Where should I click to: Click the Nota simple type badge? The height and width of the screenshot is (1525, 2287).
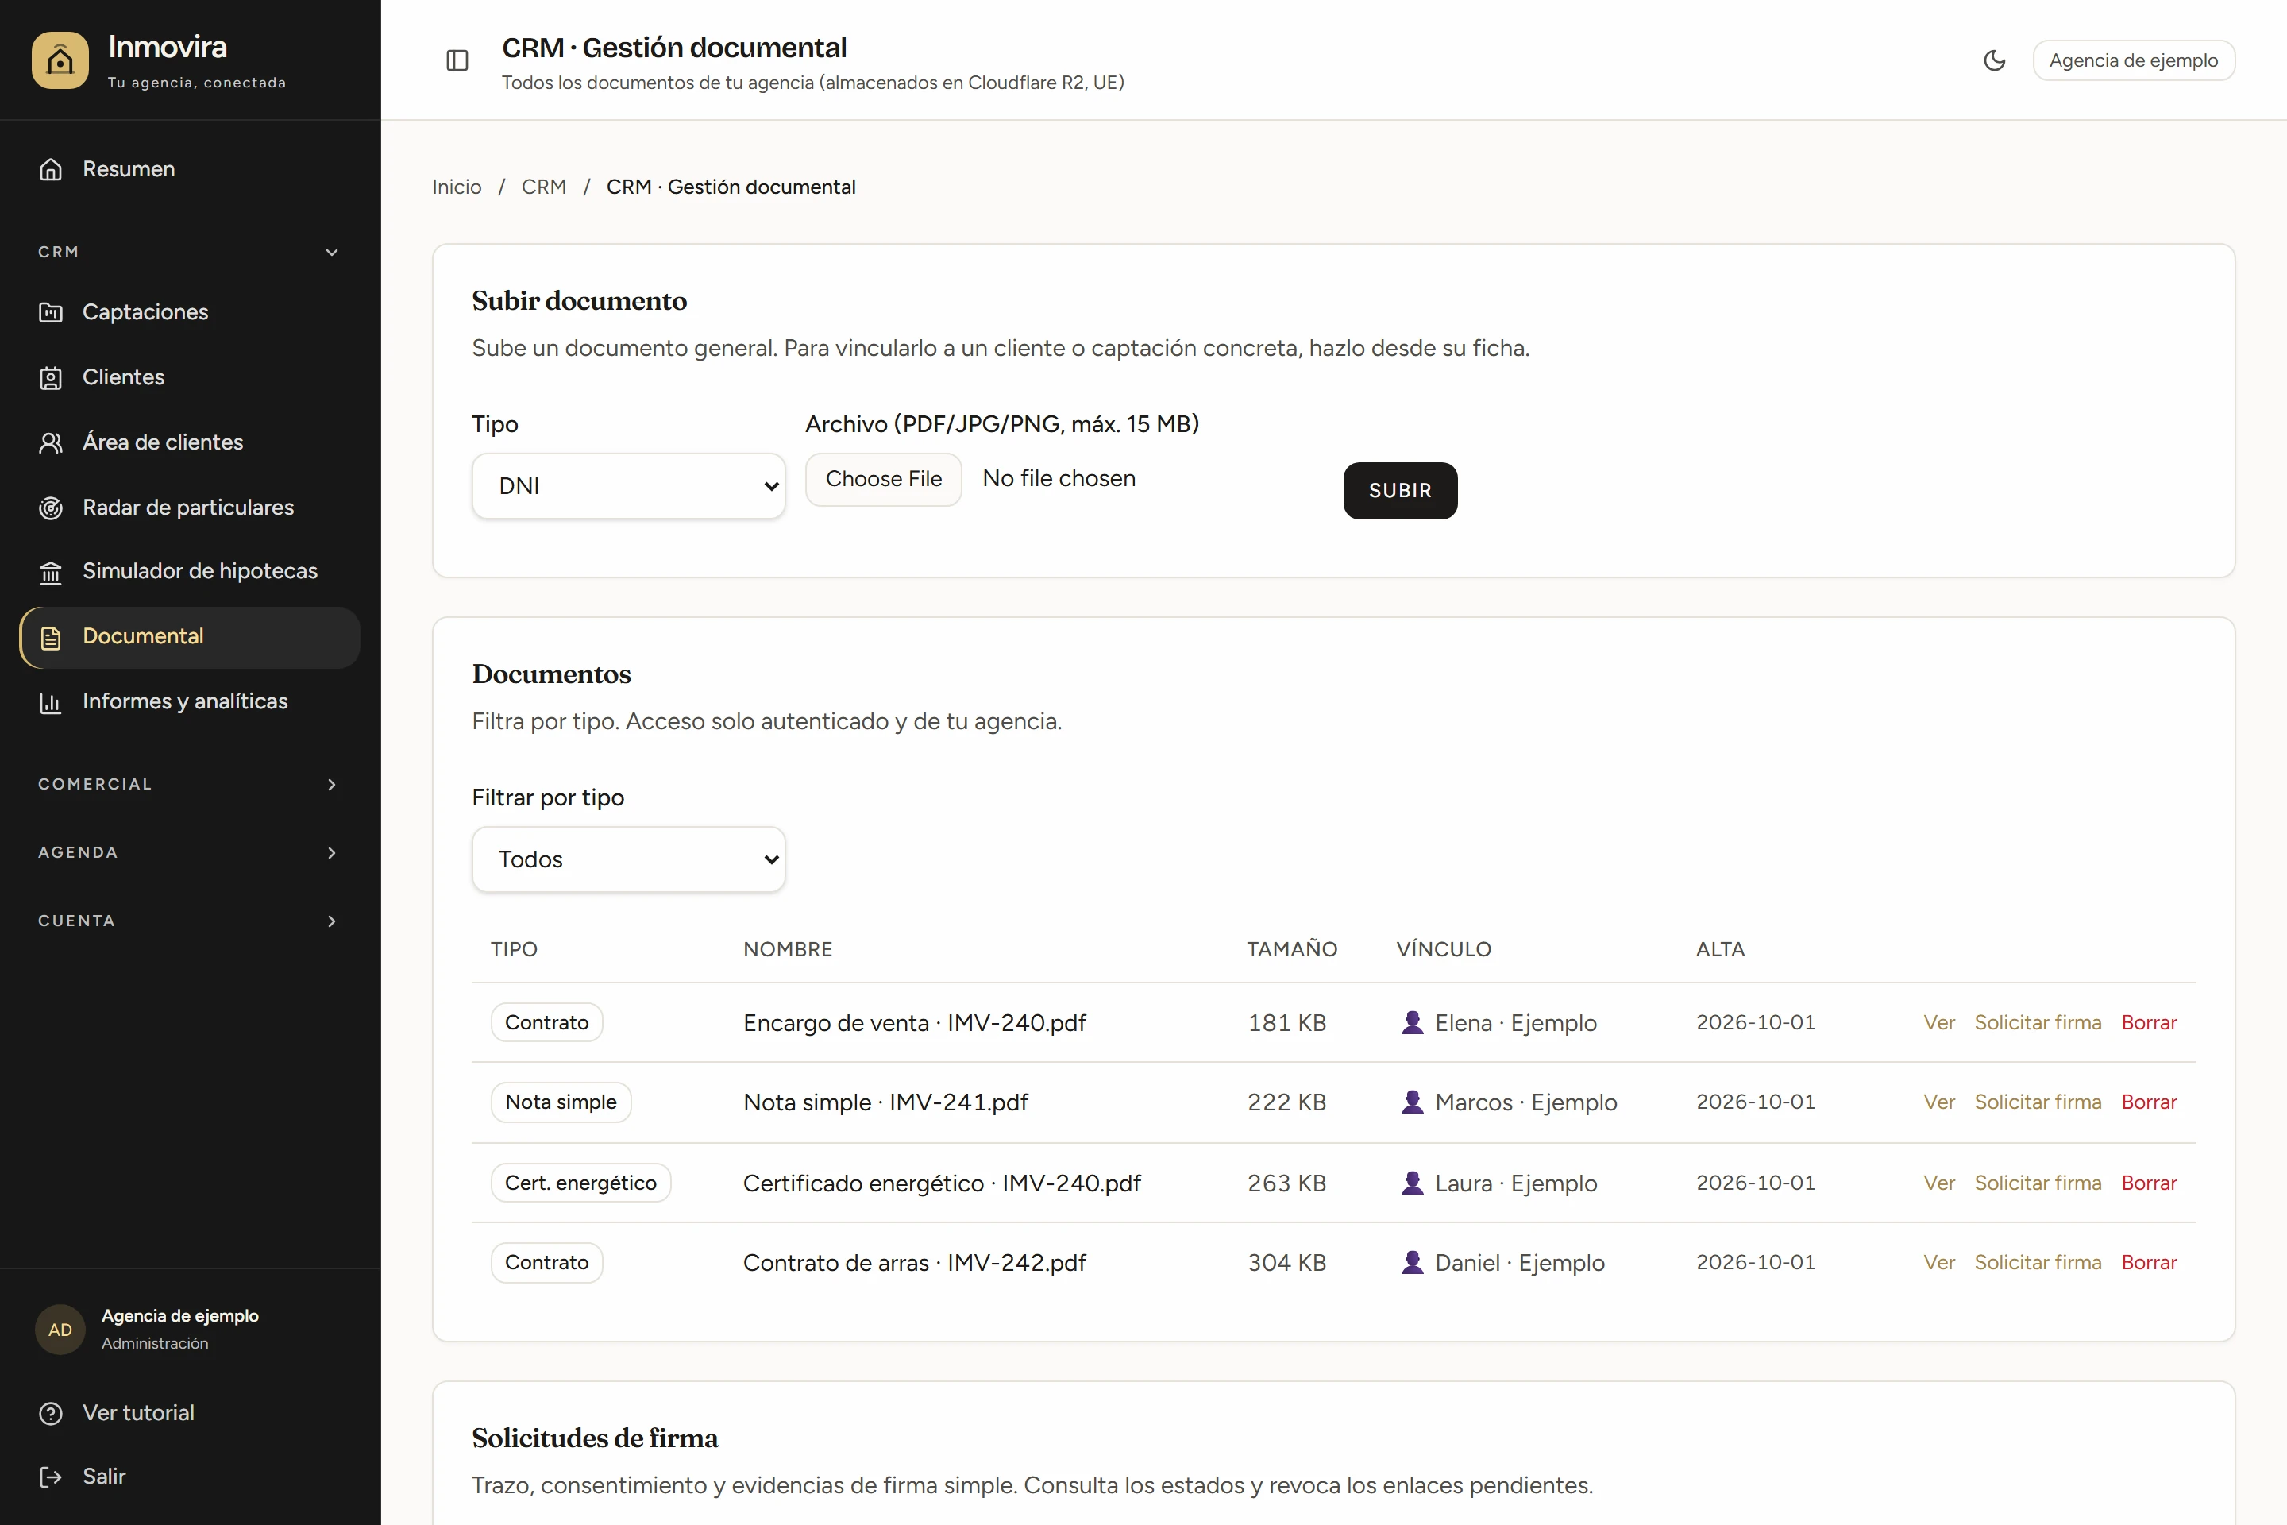click(561, 1102)
